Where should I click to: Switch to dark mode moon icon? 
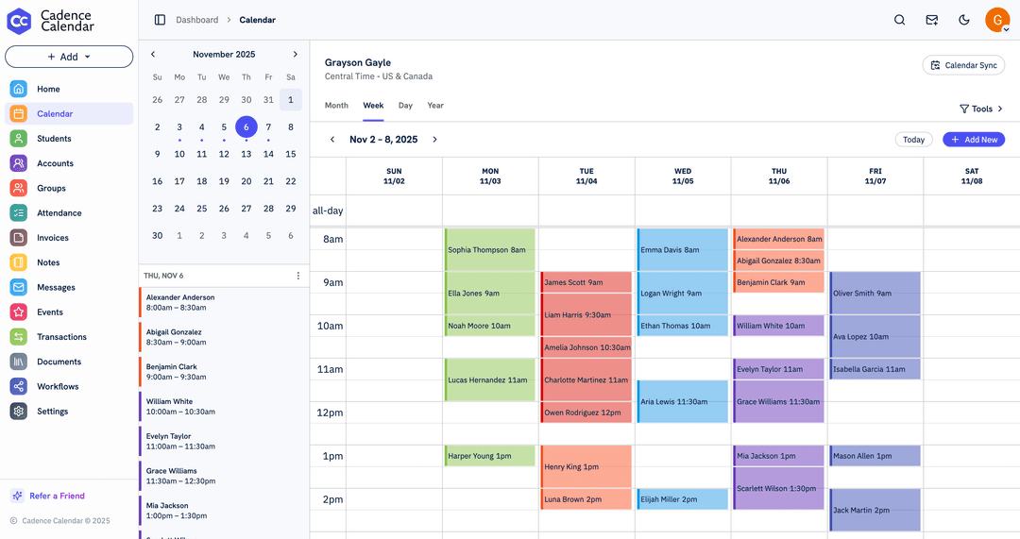[x=964, y=20]
